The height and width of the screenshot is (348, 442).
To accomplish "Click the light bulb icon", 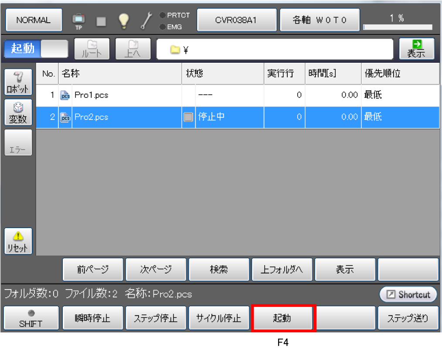I will 125,20.
